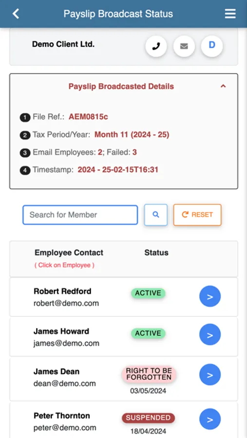The image size is (247, 438).
Task: Select employee James Dean
Action: point(57,371)
